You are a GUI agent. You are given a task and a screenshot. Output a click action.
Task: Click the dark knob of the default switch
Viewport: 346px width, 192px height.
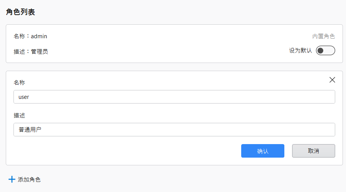321,51
